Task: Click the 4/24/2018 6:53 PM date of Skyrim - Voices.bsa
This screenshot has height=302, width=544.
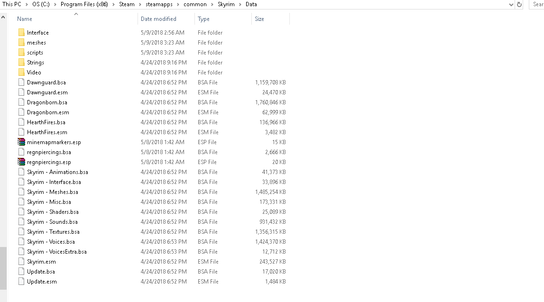Action: click(x=164, y=242)
